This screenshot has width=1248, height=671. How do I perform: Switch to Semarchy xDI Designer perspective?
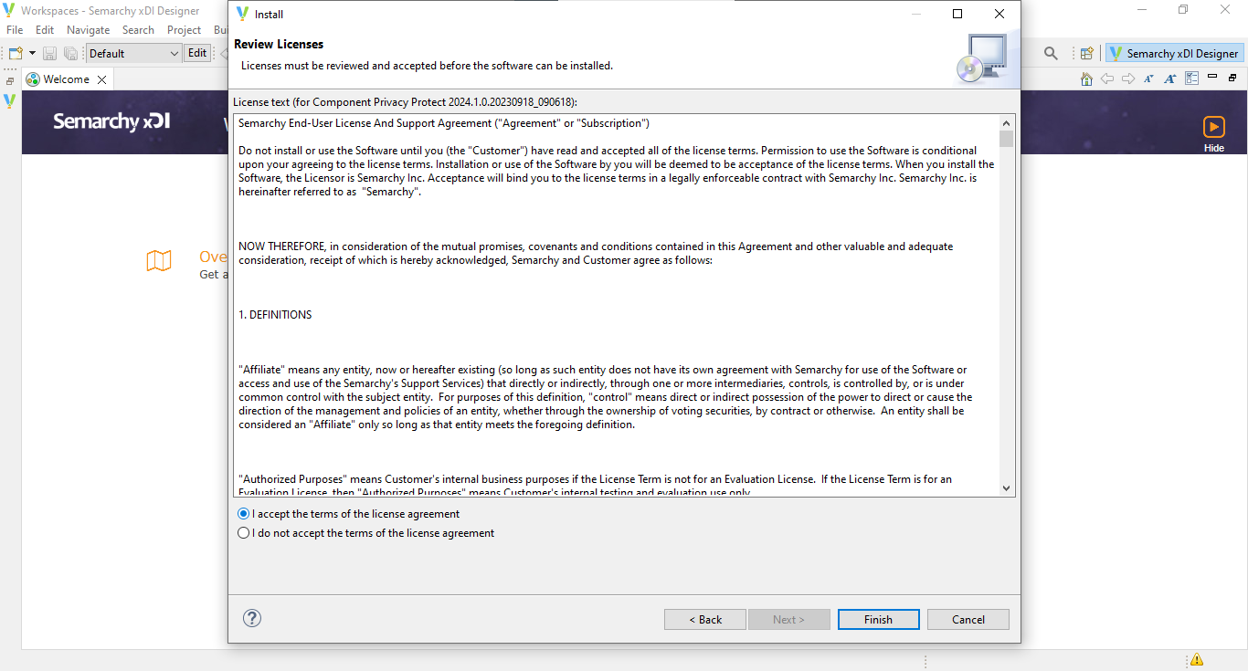pos(1174,54)
